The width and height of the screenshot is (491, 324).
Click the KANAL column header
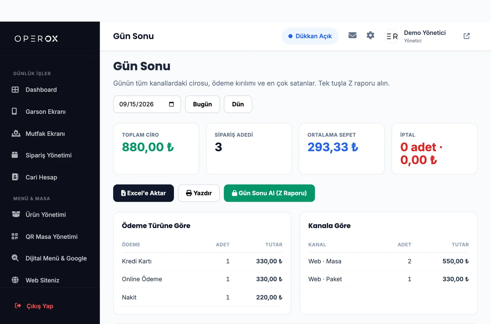(317, 244)
